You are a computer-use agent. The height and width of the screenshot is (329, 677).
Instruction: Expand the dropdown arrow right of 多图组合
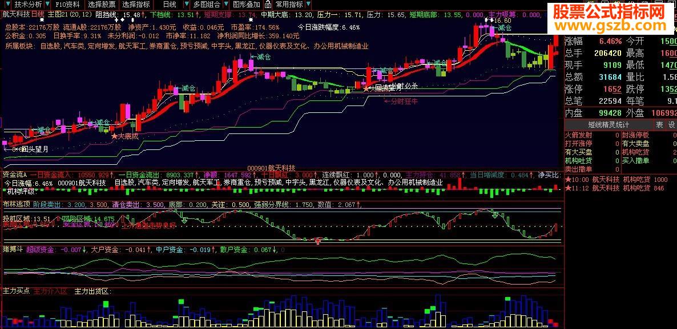(225, 5)
